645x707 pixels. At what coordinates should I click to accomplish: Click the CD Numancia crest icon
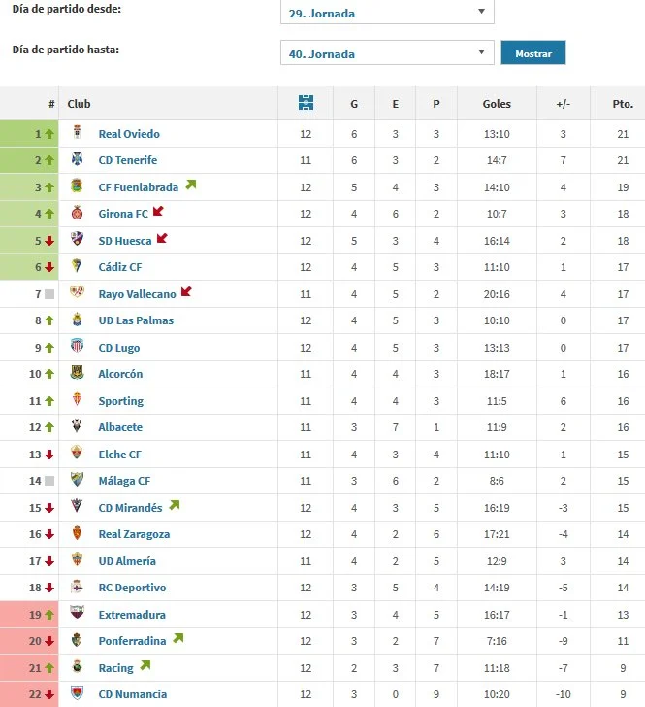click(78, 694)
